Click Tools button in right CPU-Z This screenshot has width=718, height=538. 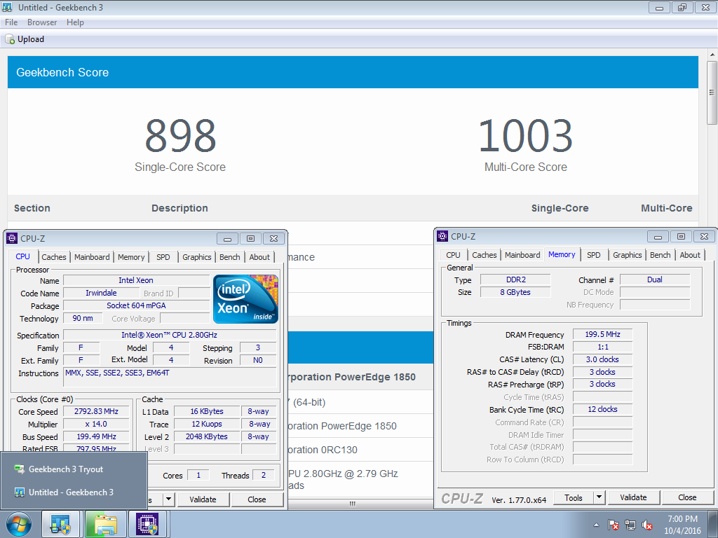coord(574,498)
